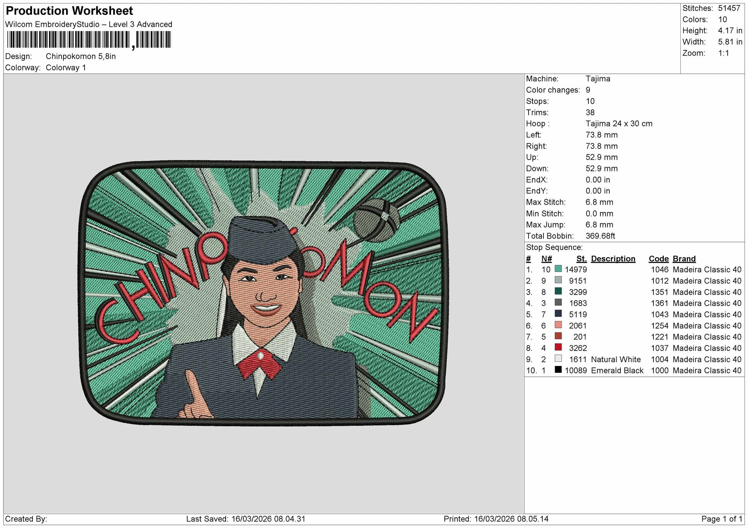
Task: Click the N# column header
Action: pos(547,259)
